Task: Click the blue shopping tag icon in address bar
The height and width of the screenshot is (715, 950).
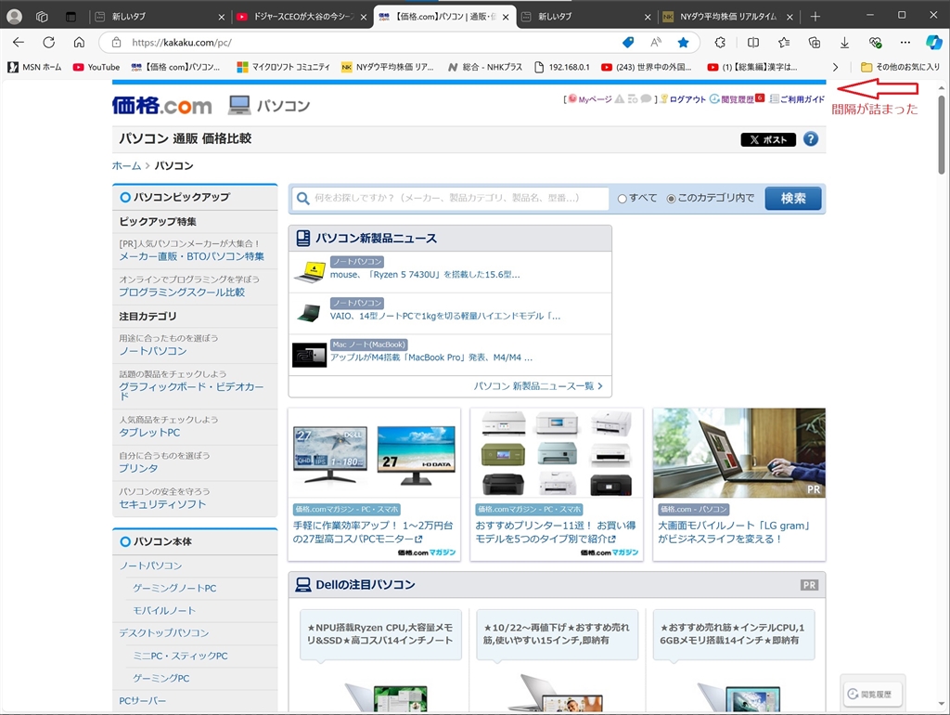Action: (628, 42)
